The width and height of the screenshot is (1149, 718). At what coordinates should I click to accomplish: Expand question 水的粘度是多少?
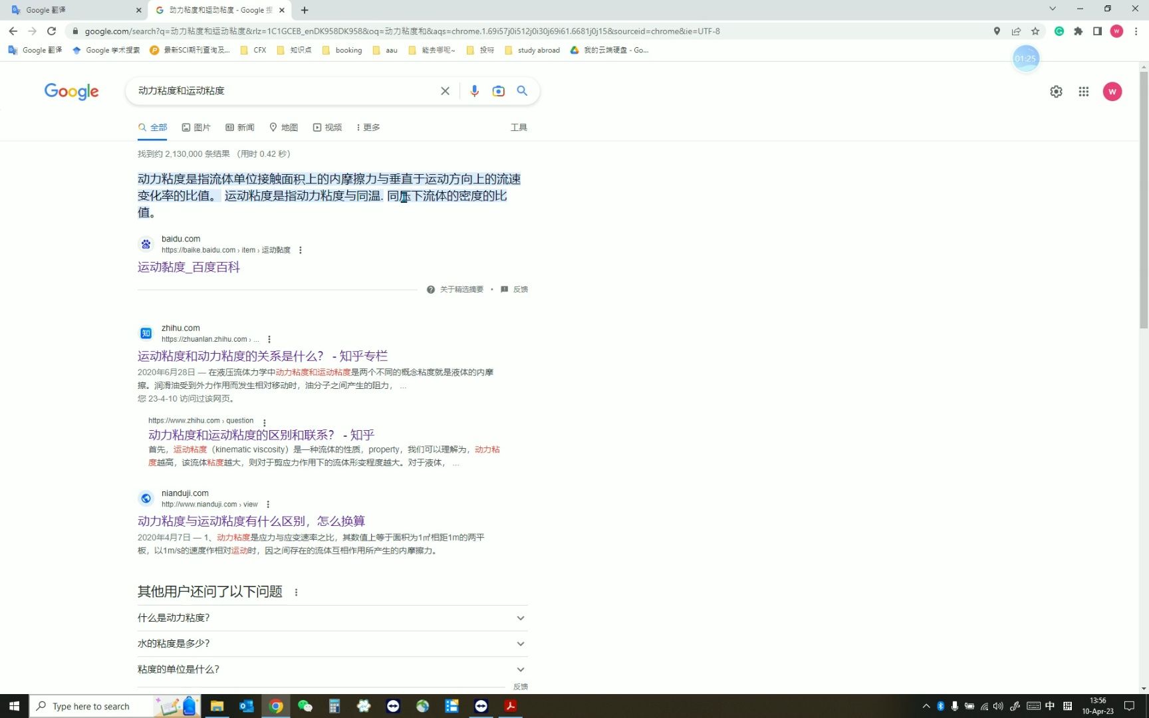[x=332, y=644]
